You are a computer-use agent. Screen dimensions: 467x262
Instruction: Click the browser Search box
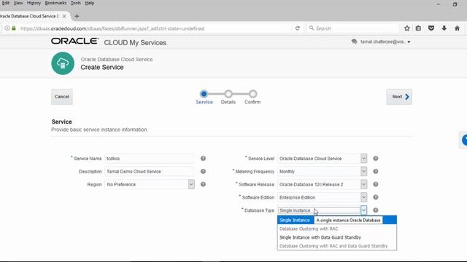[x=353, y=28]
